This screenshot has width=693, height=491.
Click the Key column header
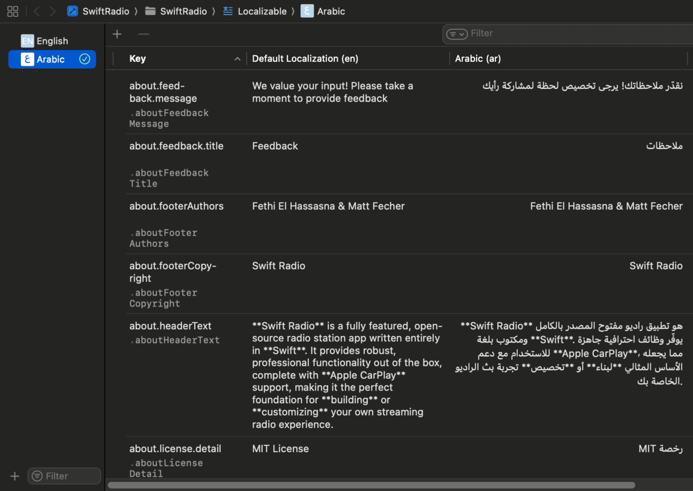(x=137, y=59)
